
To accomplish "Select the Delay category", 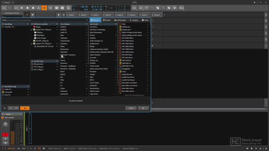I will click(74, 46).
